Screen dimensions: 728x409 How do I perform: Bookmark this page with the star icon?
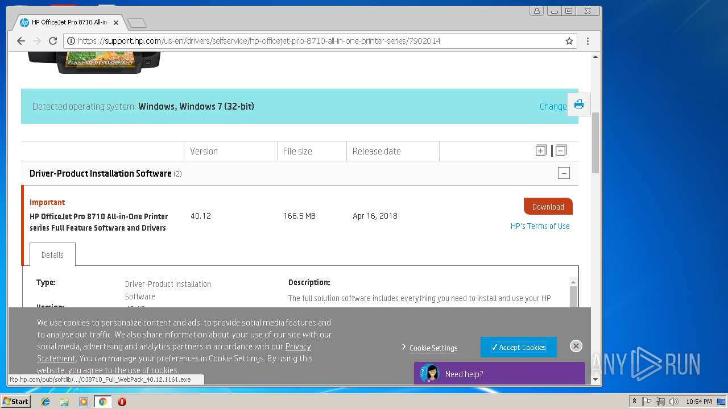(569, 41)
